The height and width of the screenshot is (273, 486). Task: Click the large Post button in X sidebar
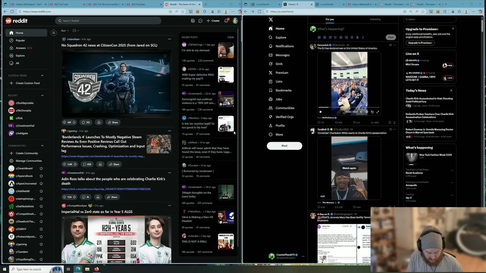tap(284, 146)
